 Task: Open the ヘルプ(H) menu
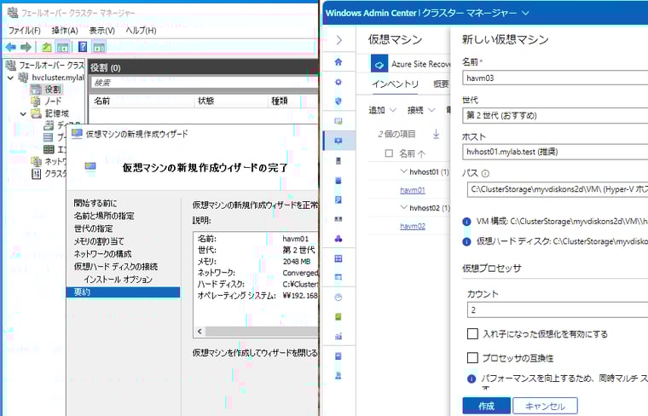tap(141, 31)
